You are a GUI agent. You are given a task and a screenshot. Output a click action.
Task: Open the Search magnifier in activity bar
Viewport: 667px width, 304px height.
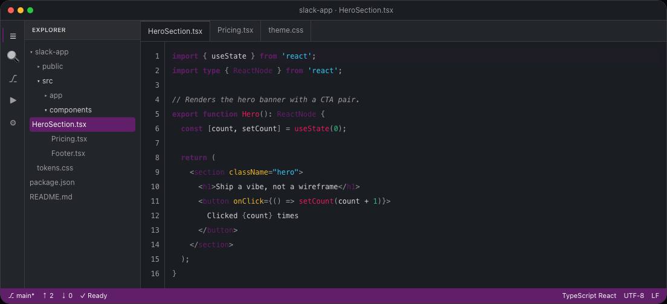coord(13,57)
